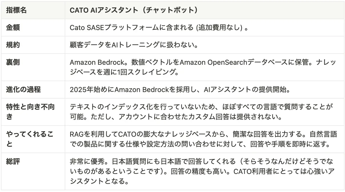Click the CATO AIアシスタント column header
Screen dimensions: 345x192
coord(133,10)
